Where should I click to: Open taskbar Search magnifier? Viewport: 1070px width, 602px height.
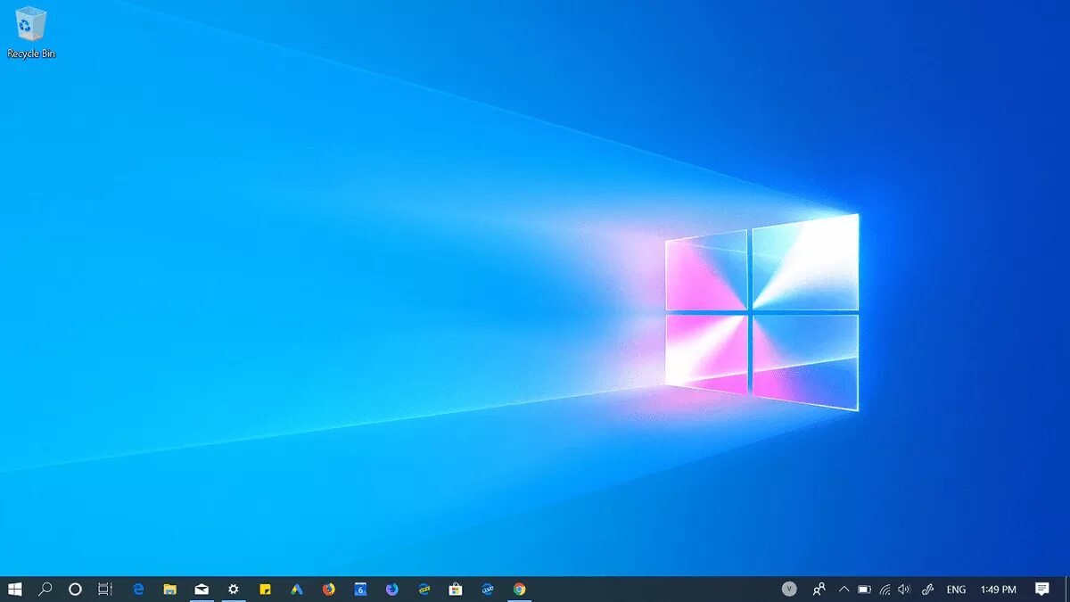(45, 589)
